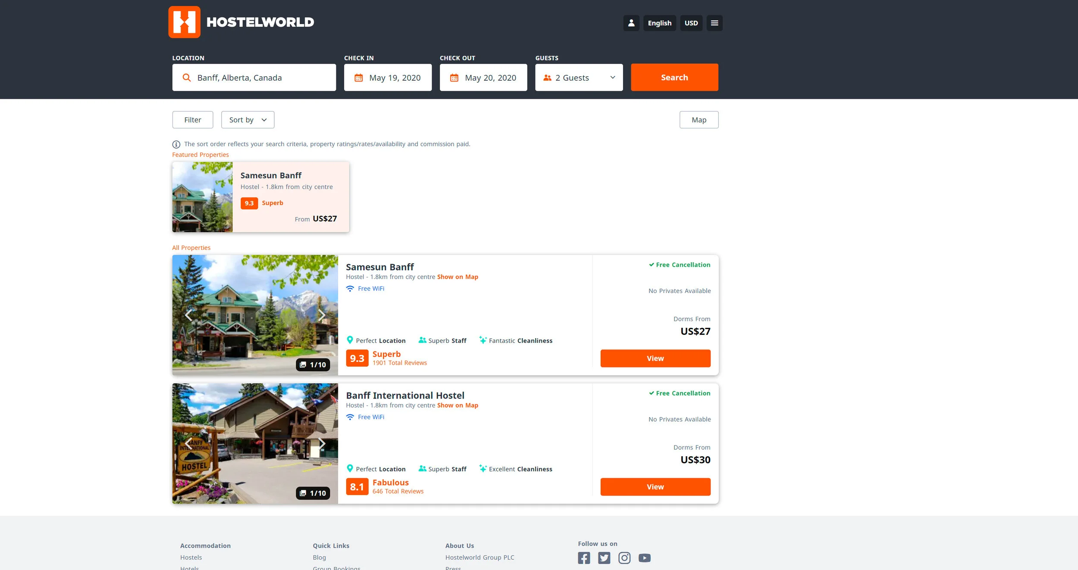Open the Hostels footer link
This screenshot has height=570, width=1078.
click(191, 558)
